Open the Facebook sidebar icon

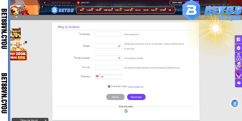click(238, 39)
